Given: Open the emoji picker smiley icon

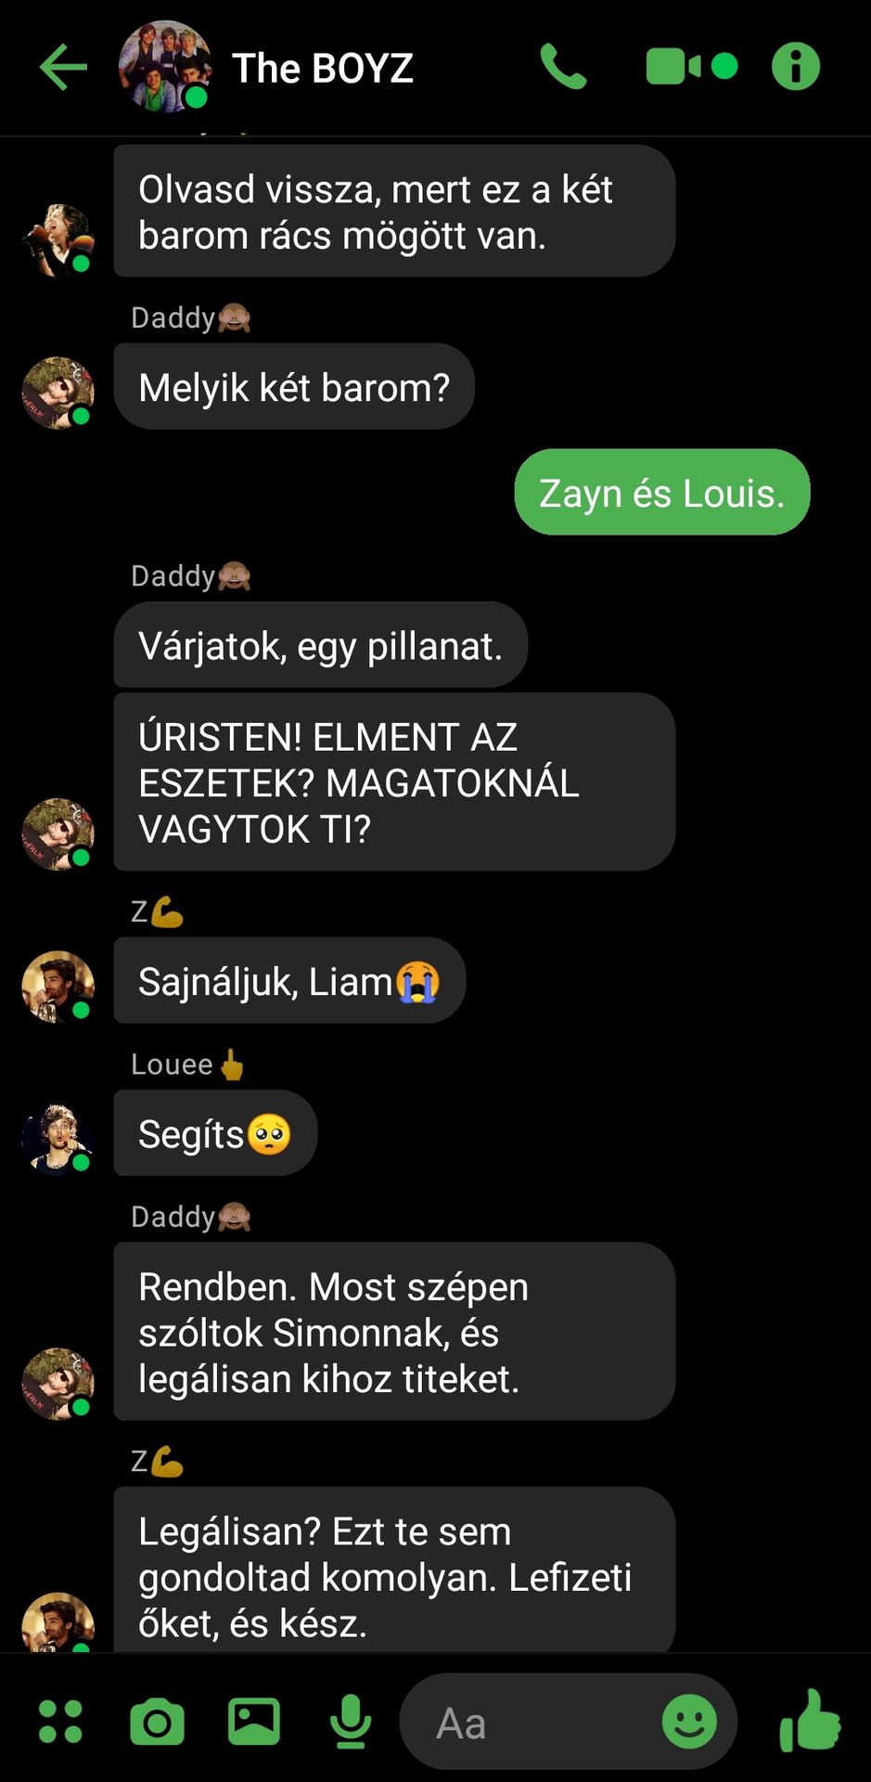Looking at the screenshot, I should click(689, 1722).
